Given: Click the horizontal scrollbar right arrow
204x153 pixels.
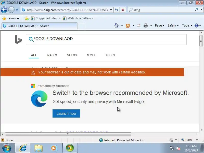Looking at the screenshot, I should 197,134.
